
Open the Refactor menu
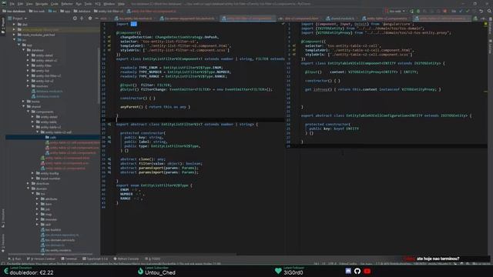(67, 4)
